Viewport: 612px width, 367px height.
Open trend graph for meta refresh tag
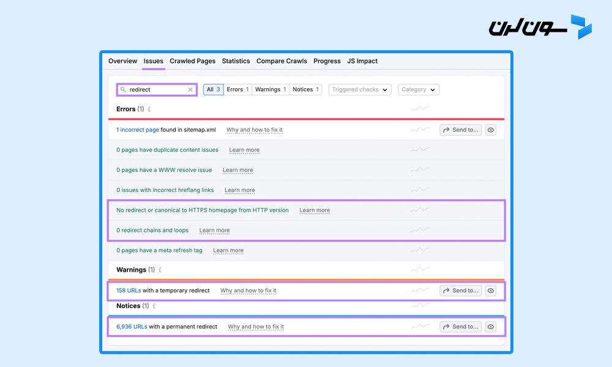[420, 250]
